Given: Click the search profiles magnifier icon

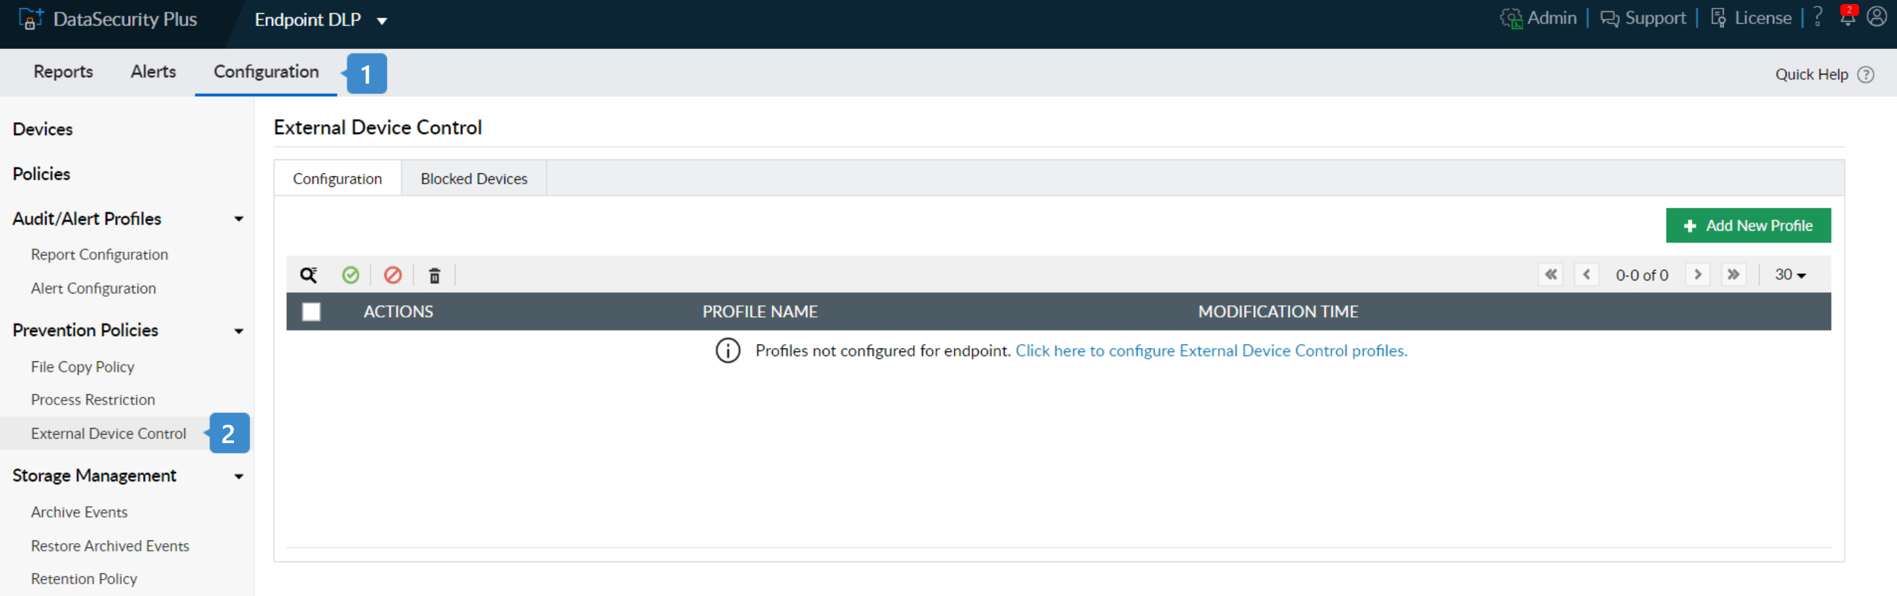Looking at the screenshot, I should 308,275.
